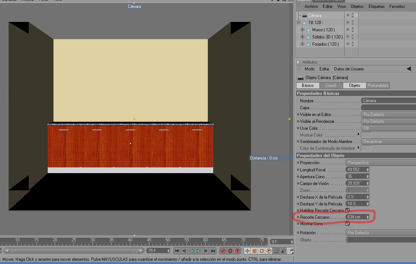Expand the Sólidos 3D ( 120 ) tree node
Image resolution: width=416 pixels, height=264 pixels.
(x=303, y=37)
